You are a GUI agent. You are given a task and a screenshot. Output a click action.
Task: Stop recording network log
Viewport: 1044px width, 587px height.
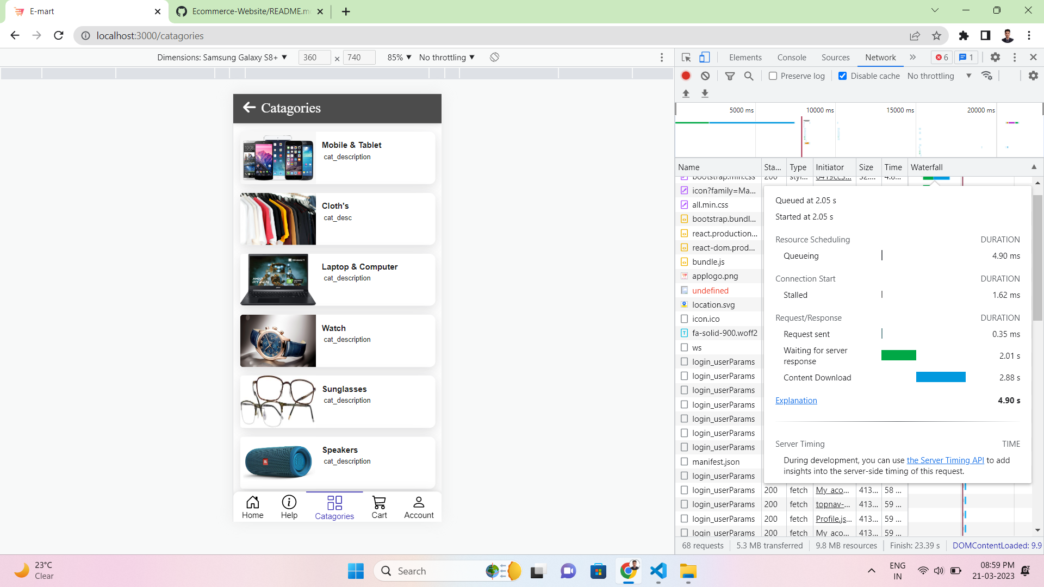(x=686, y=76)
